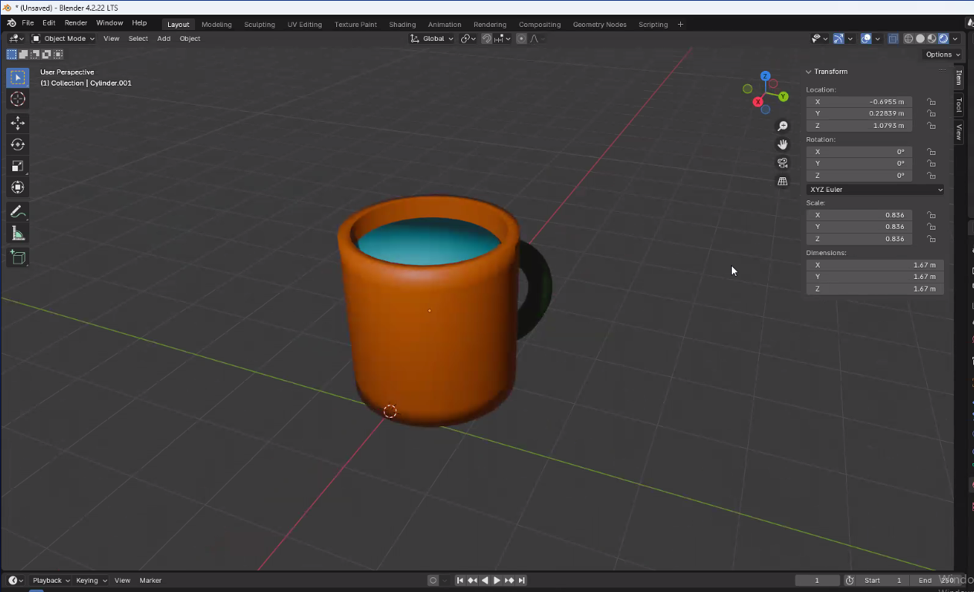The image size is (974, 592).
Task: Switch to the Modeling workspace tab
Action: pyautogui.click(x=217, y=24)
